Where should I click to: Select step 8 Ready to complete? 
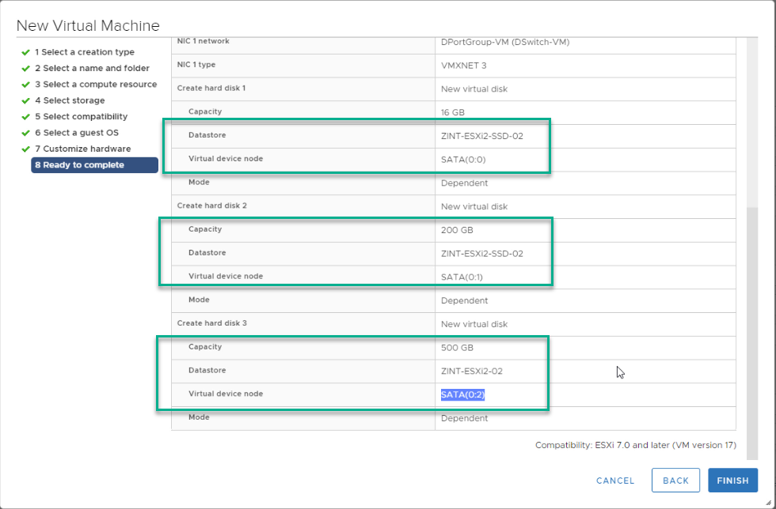94,165
